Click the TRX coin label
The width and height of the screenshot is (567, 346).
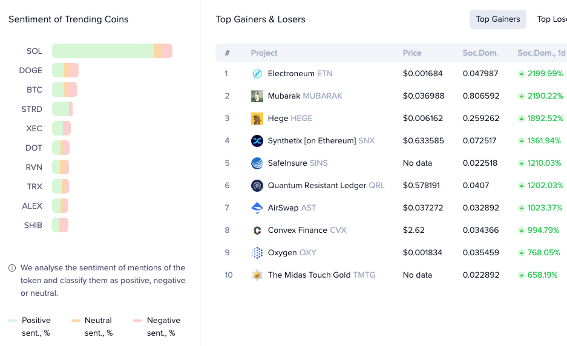tap(34, 186)
